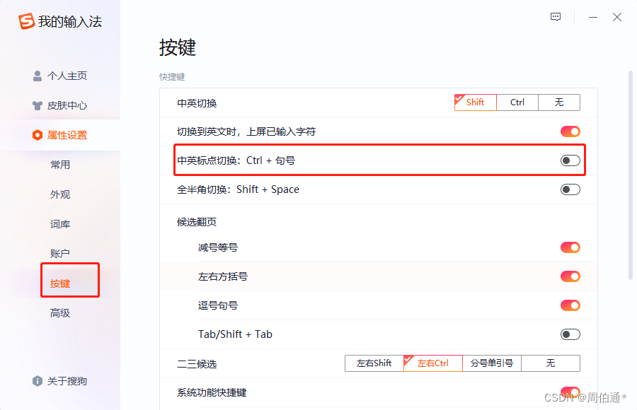
Task: Switch to the 外观 settings tab
Action: [60, 194]
